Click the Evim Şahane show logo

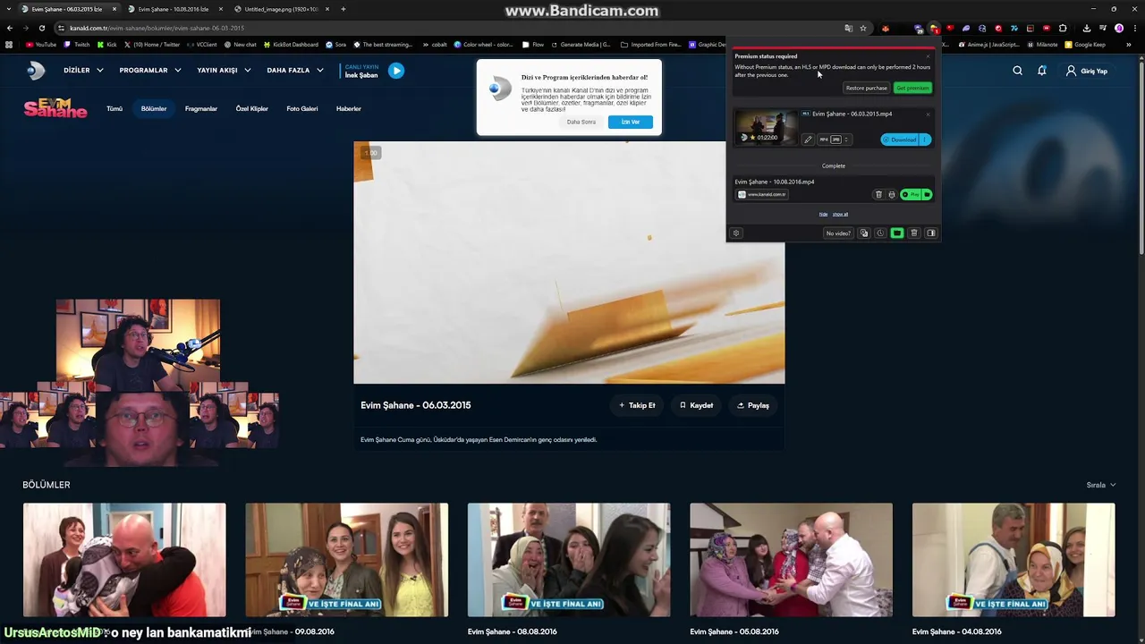click(x=55, y=108)
